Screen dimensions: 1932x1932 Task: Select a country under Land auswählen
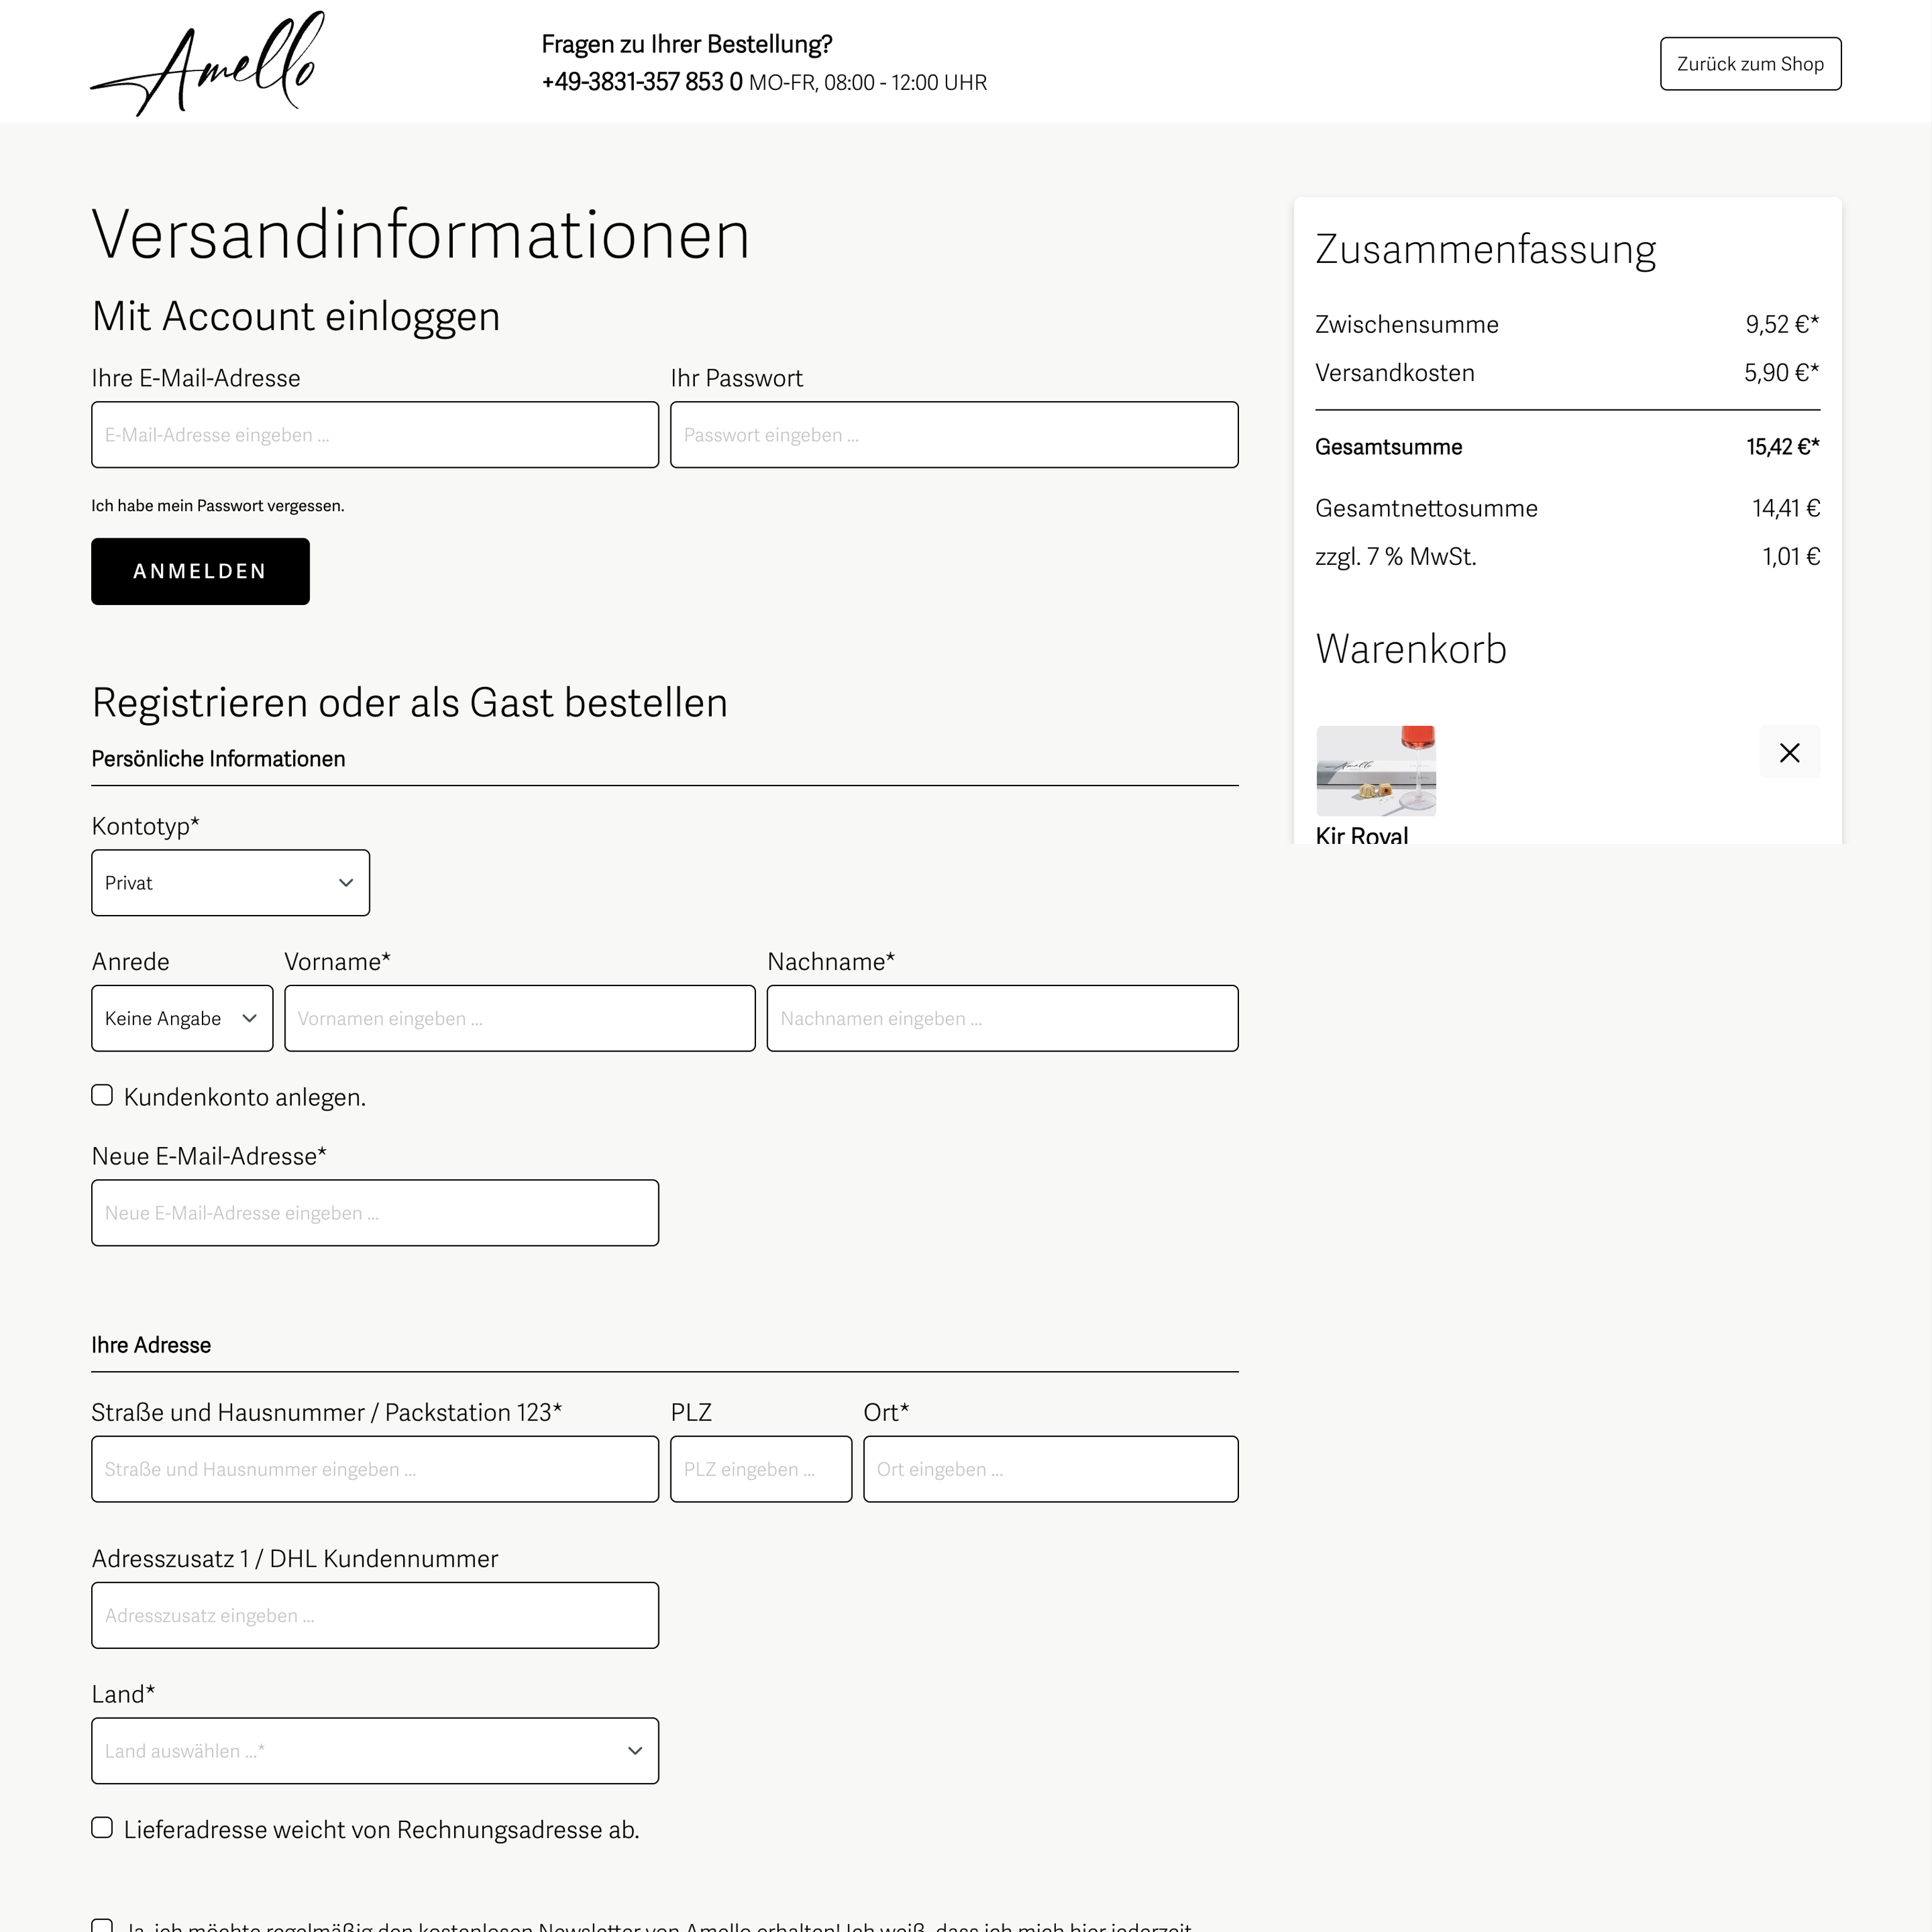375,1750
